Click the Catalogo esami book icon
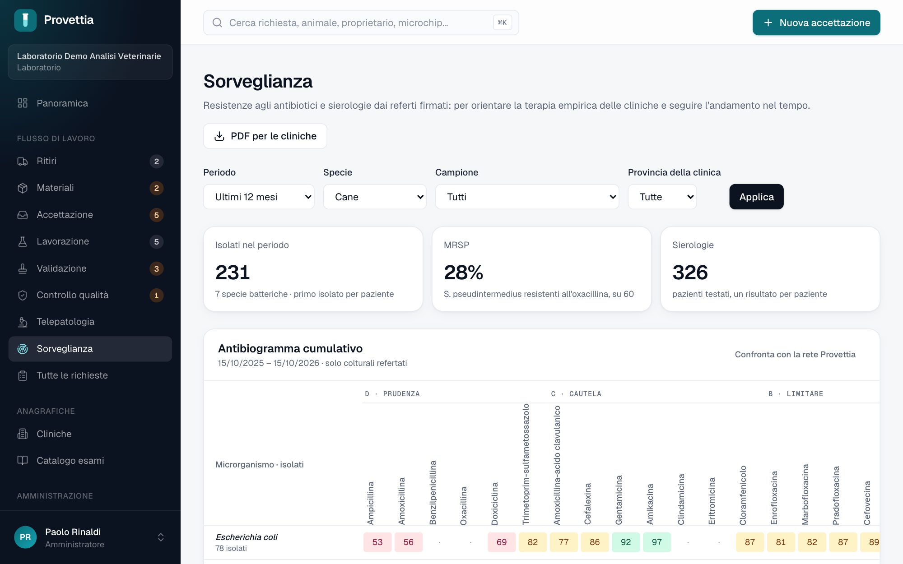 23,461
